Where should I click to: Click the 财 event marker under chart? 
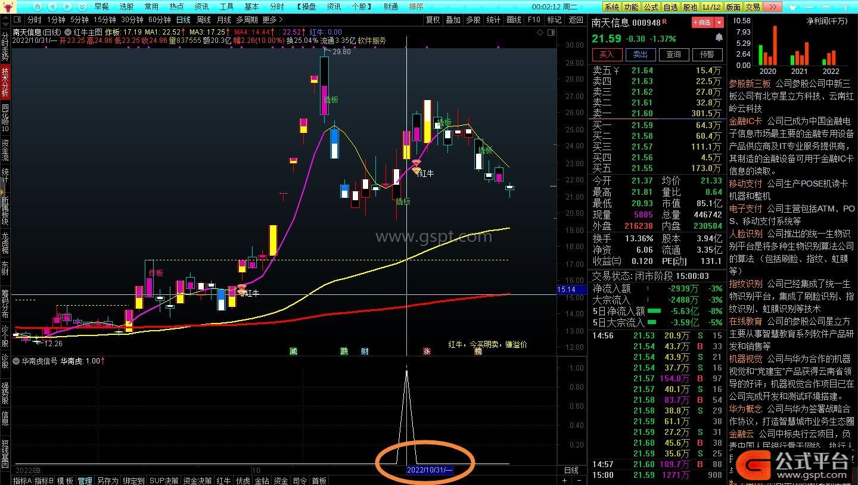364,351
